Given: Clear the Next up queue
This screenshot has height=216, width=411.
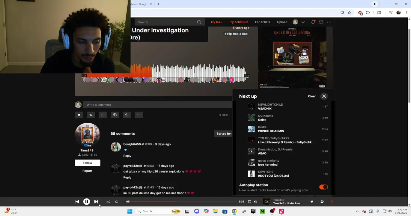Looking at the screenshot, I should (x=312, y=96).
